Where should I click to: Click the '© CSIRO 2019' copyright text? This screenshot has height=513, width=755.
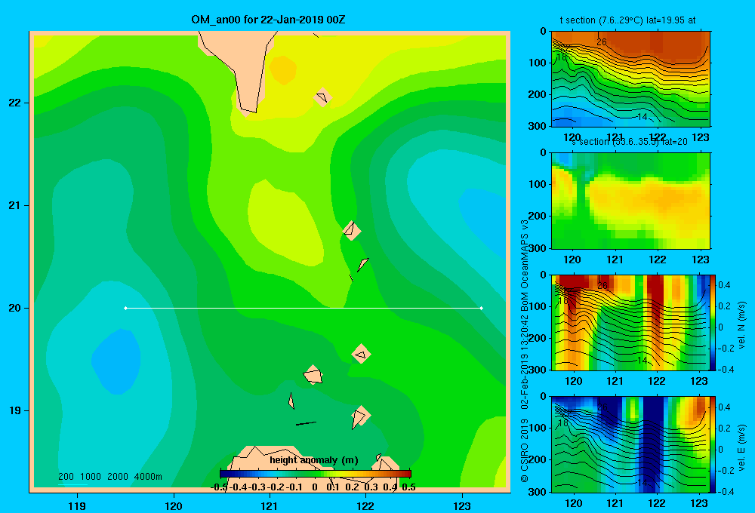(525, 450)
